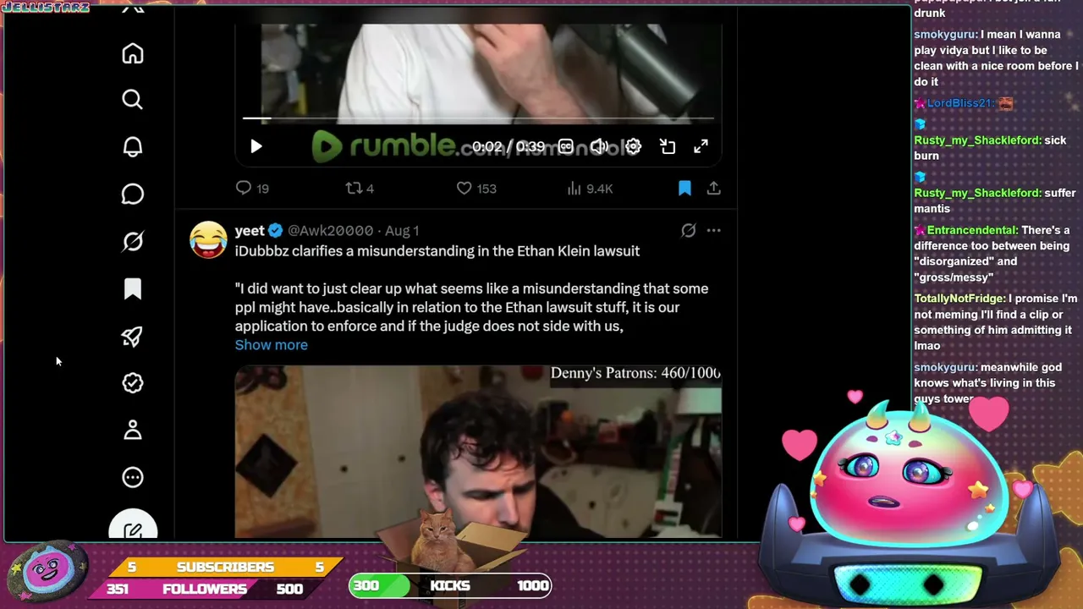The image size is (1083, 609).
Task: Mute the video with speaker icon
Action: (x=599, y=146)
